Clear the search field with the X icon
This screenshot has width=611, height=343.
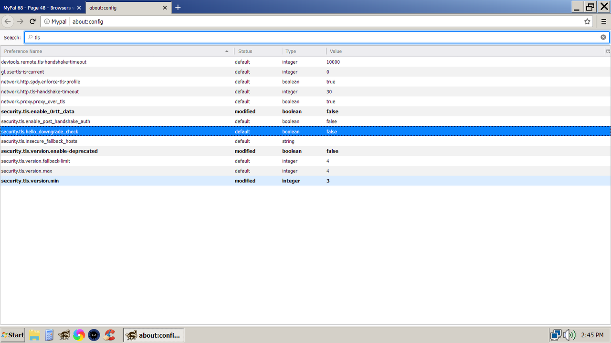[603, 37]
